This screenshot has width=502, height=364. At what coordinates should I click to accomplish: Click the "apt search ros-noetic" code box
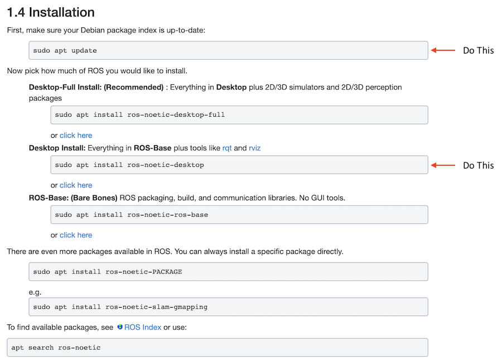tap(217, 347)
